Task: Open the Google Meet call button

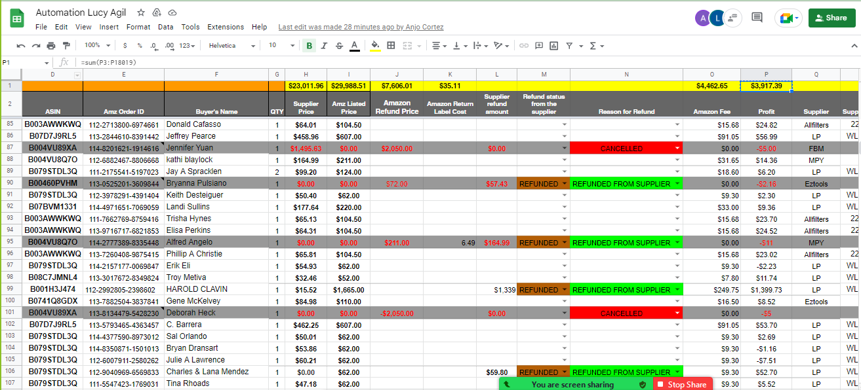Action: pyautogui.click(x=788, y=18)
